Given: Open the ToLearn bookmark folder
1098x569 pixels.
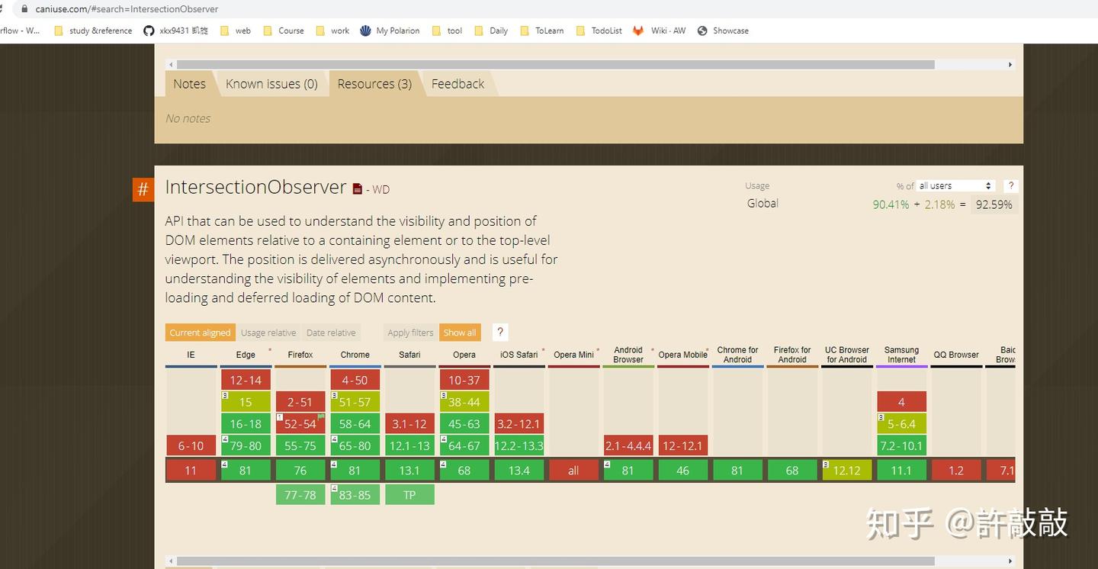Looking at the screenshot, I should tap(541, 31).
